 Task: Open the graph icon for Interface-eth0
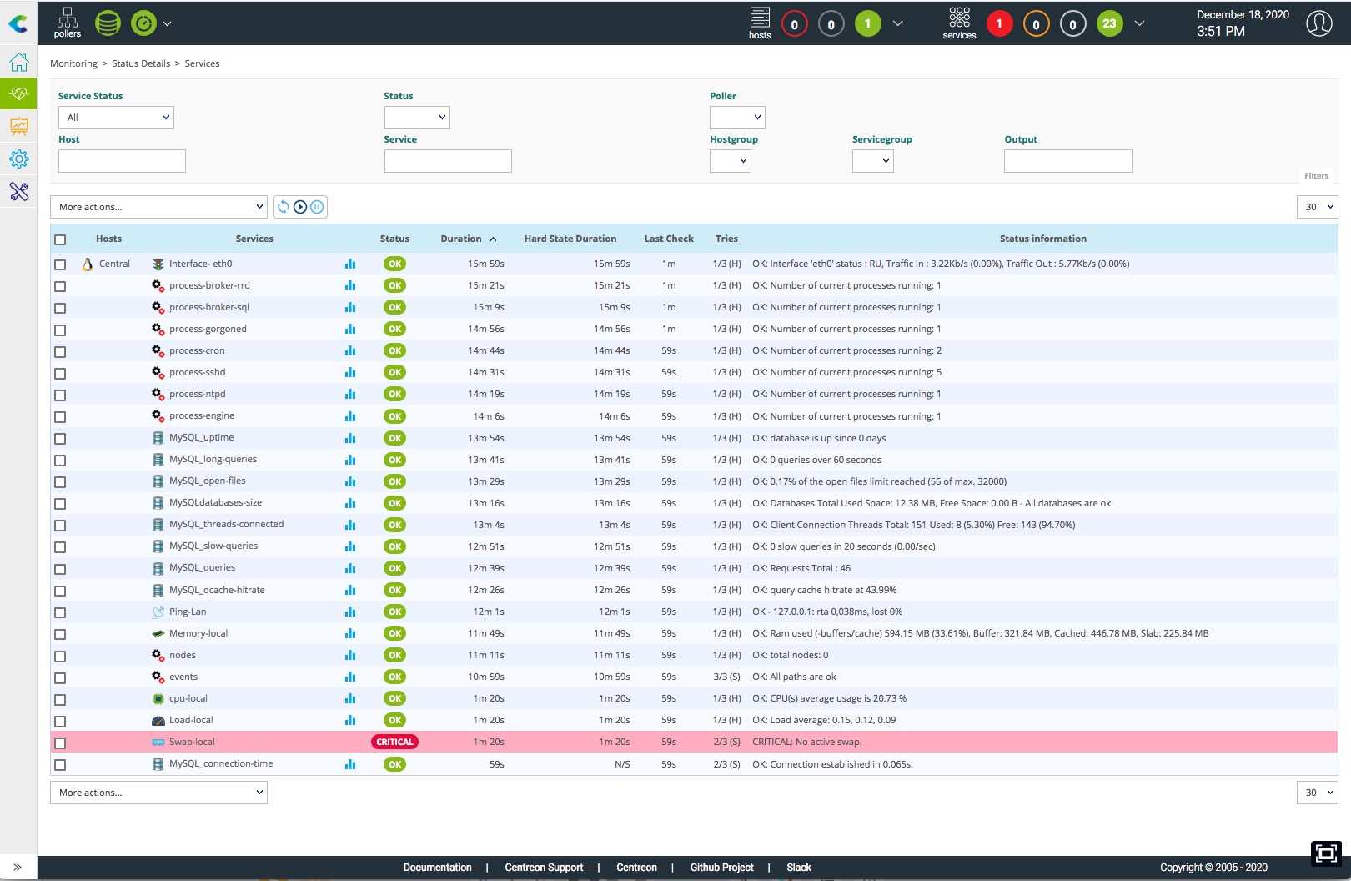350,264
